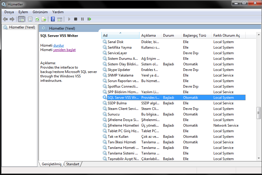This screenshot has height=175, width=262.
Task: Click the 'Steam Cli...' description cell
Action: click(x=150, y=109)
